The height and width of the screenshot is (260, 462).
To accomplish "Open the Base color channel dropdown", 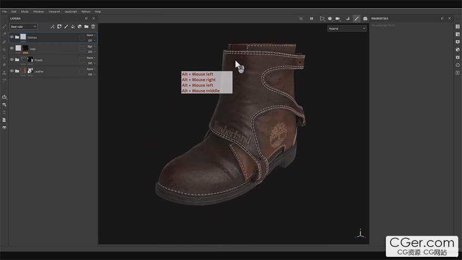I will pos(23,27).
